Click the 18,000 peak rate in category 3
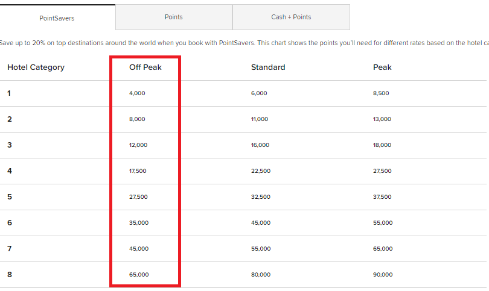The image size is (489, 291). click(382, 145)
